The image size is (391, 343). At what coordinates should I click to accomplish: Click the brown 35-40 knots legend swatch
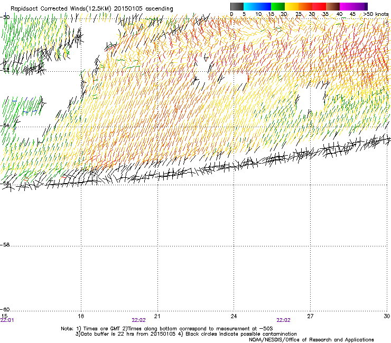333,6
